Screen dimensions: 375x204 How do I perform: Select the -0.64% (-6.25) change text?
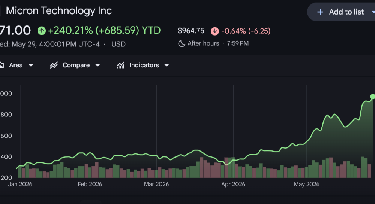click(246, 31)
